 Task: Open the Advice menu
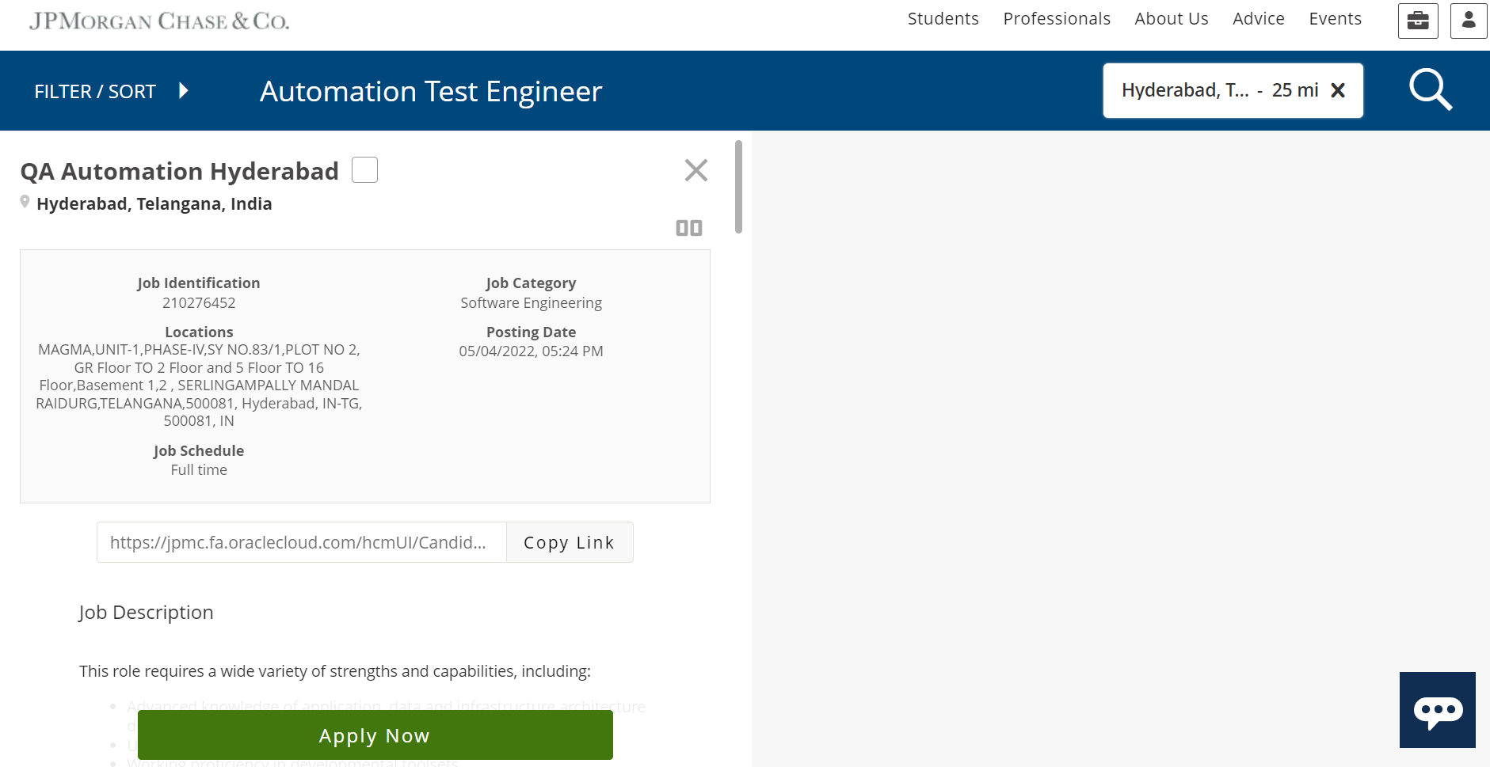[1258, 19]
